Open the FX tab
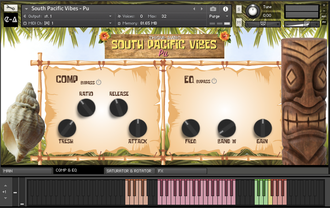Viewport: 330px width, 208px height. pos(181,171)
